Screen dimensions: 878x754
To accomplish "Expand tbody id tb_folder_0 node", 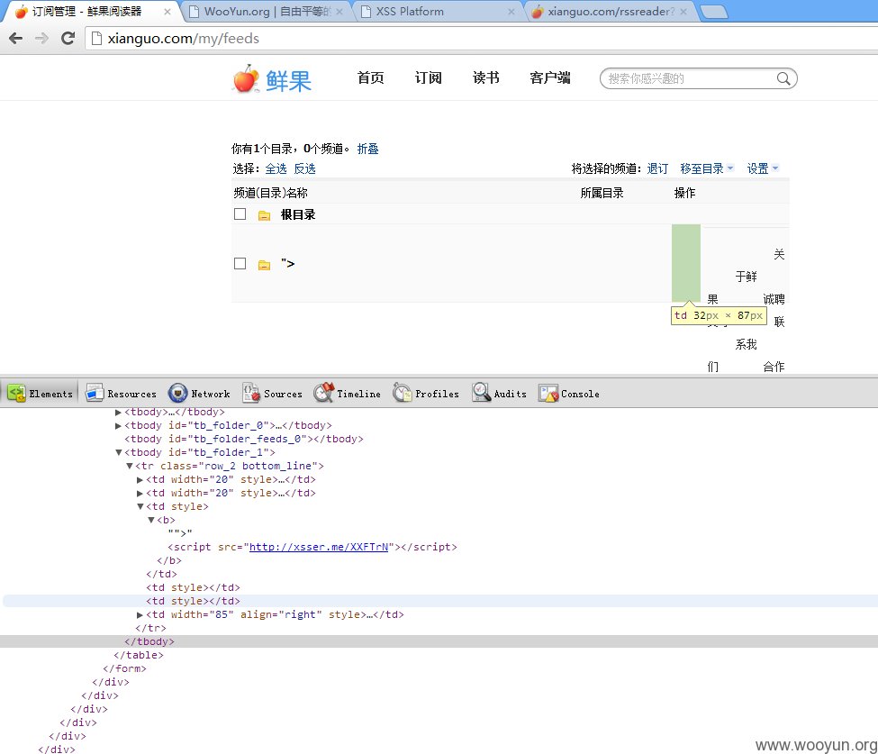I will 118,426.
